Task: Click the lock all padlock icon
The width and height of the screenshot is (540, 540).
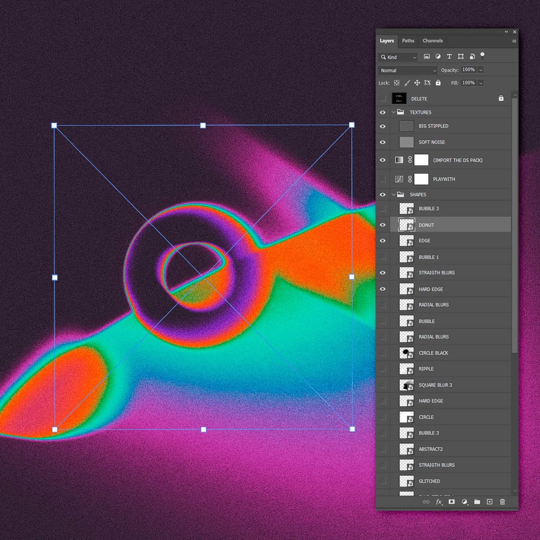Action: 438,83
